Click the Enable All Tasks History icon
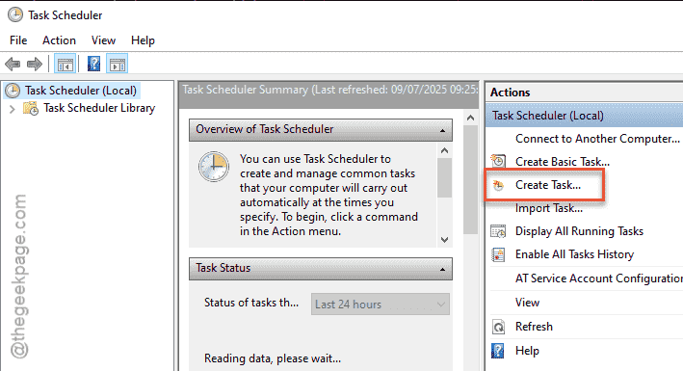Screen dimensions: 683x371 point(498,254)
